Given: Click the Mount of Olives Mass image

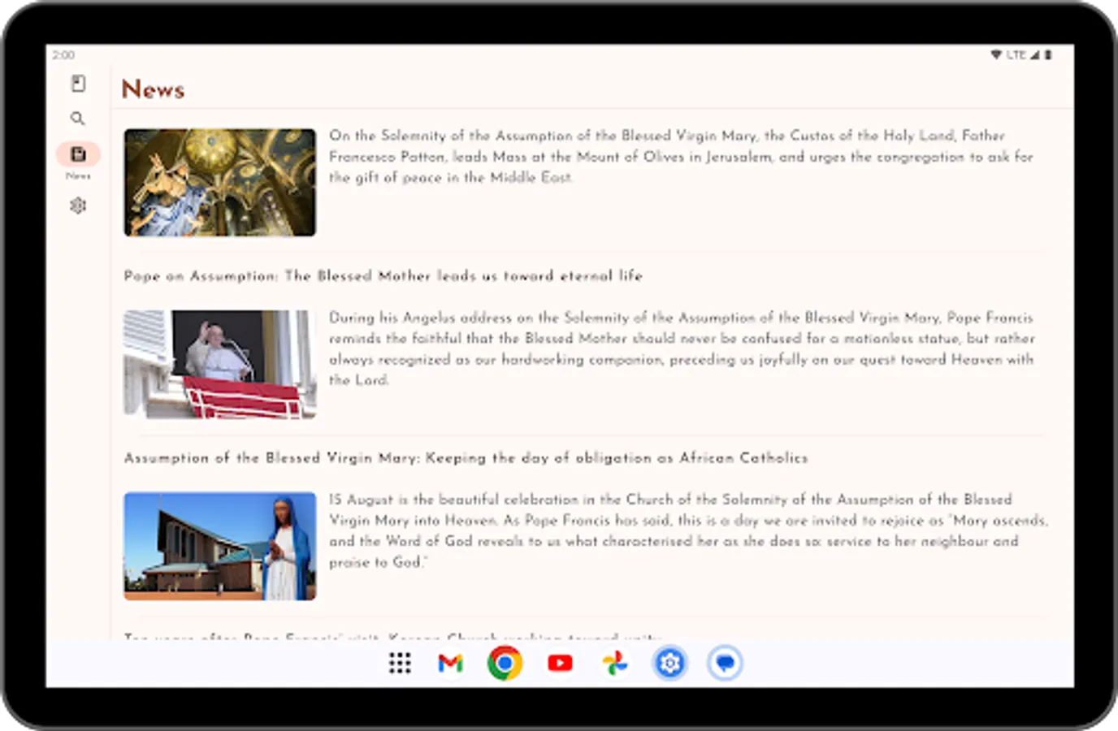Looking at the screenshot, I should tap(219, 182).
